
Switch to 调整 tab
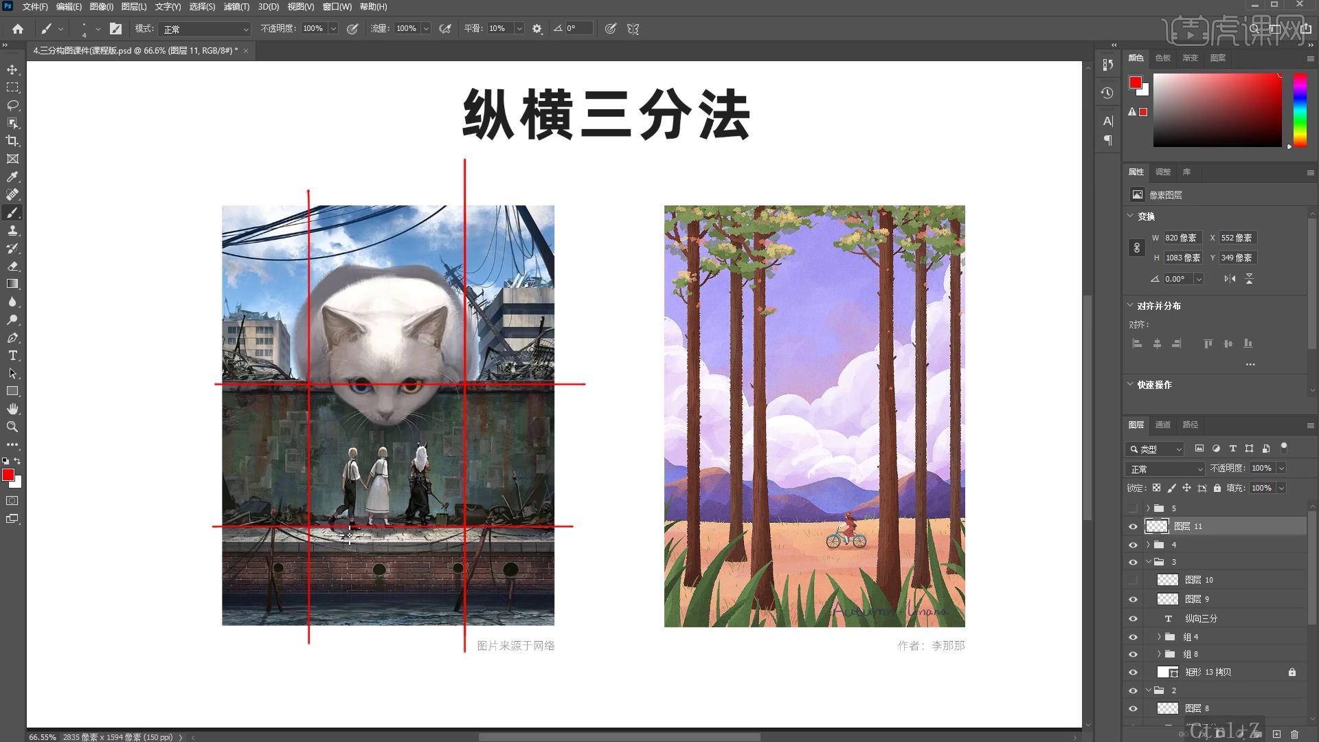tap(1163, 172)
